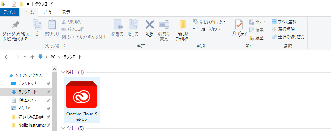This screenshot has width=331, height=131.
Task: Switch to the 表示 tab
Action: pos(66,12)
